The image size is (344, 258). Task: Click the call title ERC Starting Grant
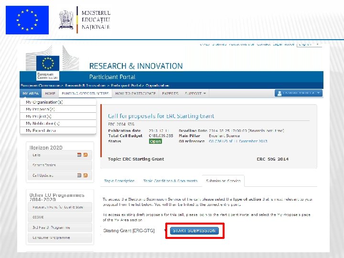pos(161,116)
